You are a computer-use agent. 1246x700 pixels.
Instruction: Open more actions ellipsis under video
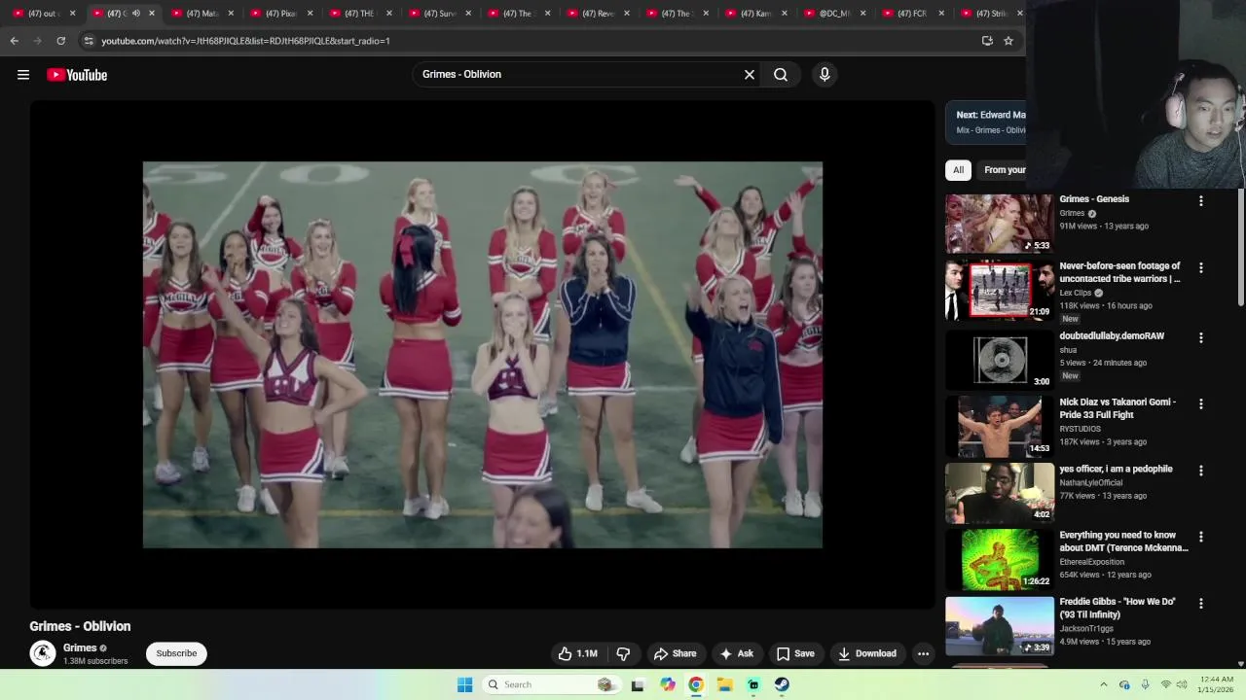[x=923, y=653]
